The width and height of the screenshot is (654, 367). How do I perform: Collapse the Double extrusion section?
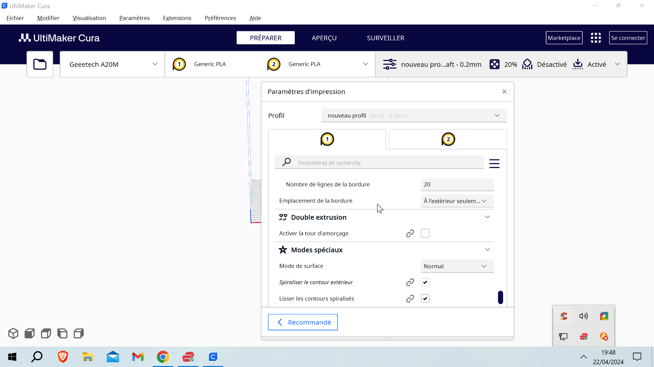[487, 217]
